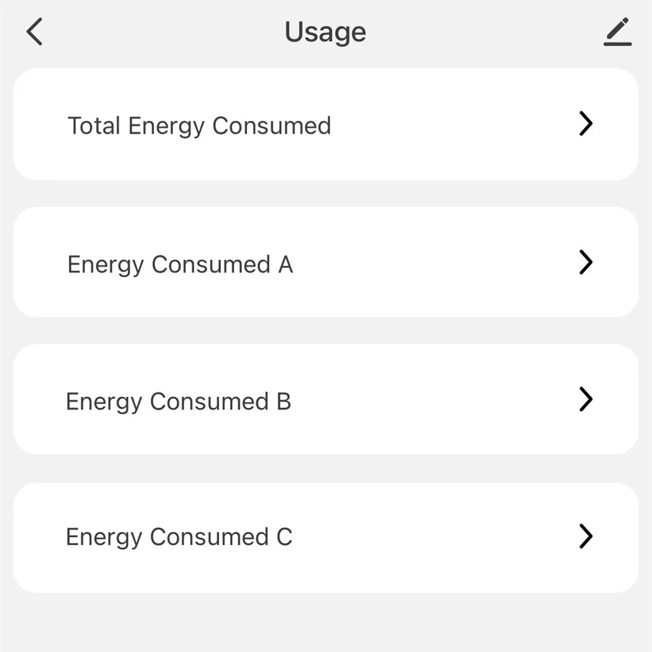Click the Usage page title
652x652 pixels.
pos(325,32)
